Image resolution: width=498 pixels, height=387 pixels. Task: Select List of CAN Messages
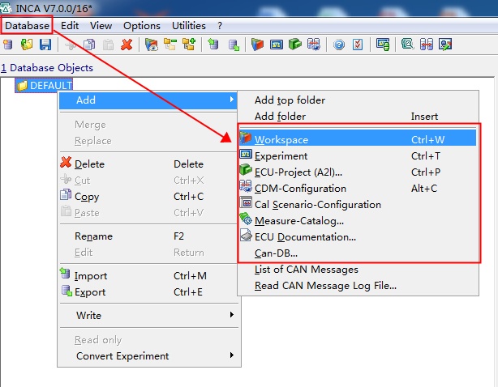pos(358,269)
